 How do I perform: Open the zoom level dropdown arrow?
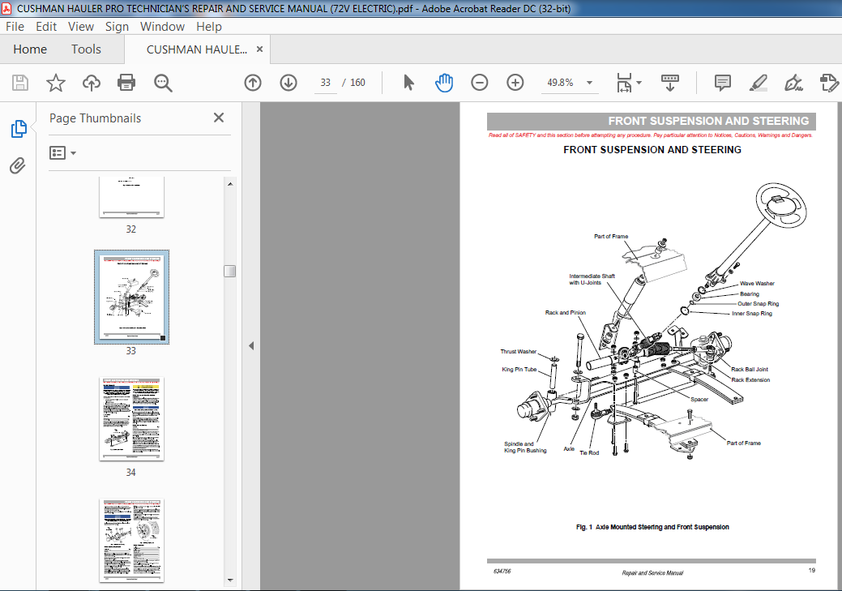[589, 83]
